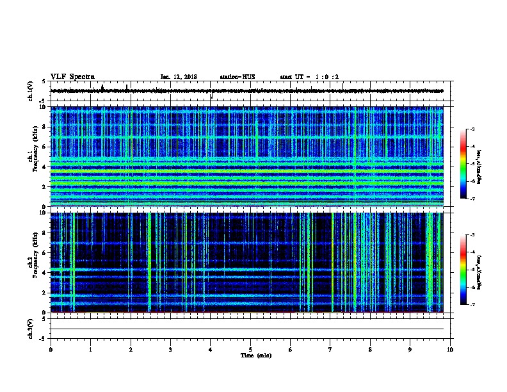
Task: Click the time axis tick label "2"
Action: (x=131, y=350)
